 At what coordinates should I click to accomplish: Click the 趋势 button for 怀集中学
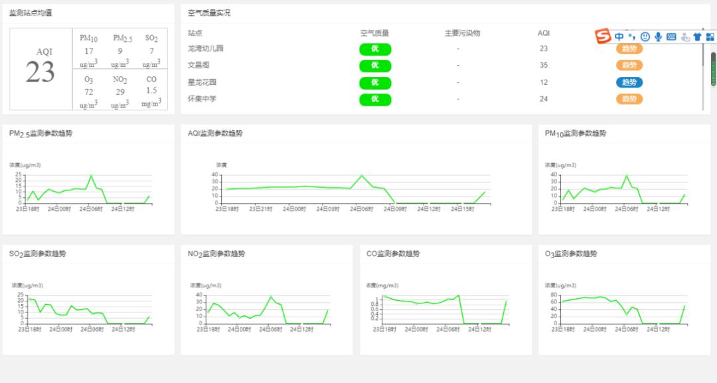pyautogui.click(x=629, y=99)
